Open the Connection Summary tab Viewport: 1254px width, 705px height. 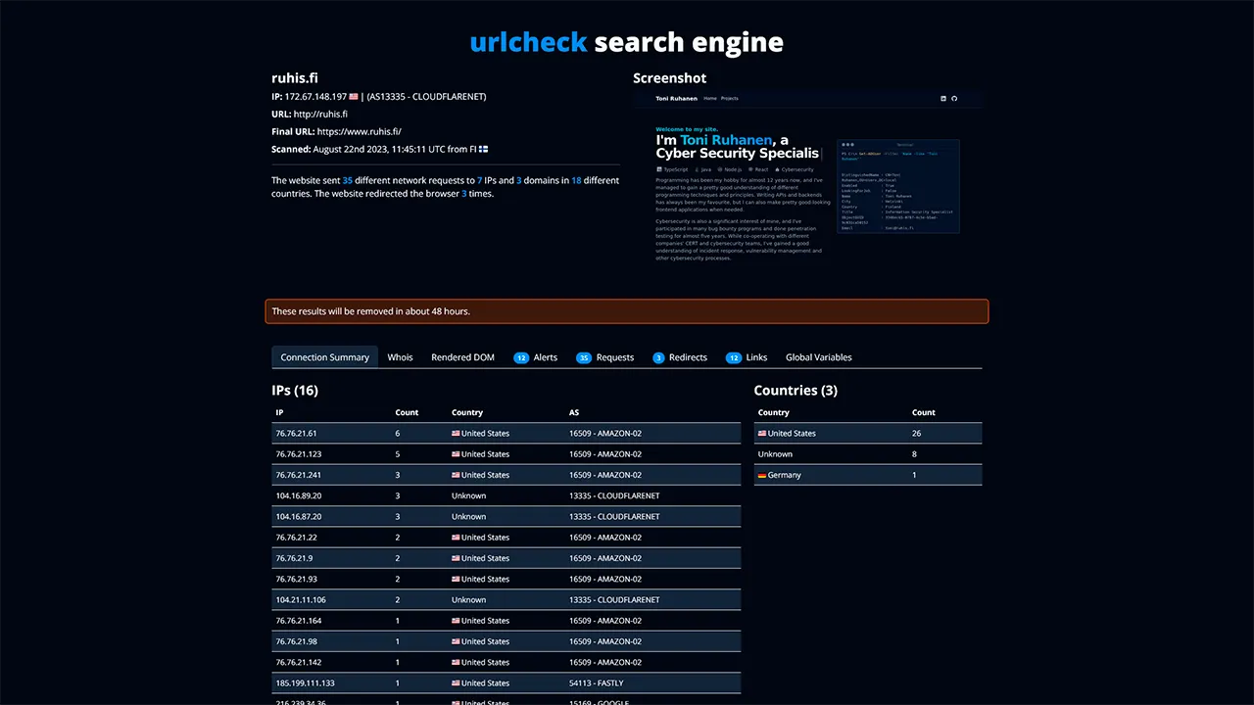coord(324,357)
